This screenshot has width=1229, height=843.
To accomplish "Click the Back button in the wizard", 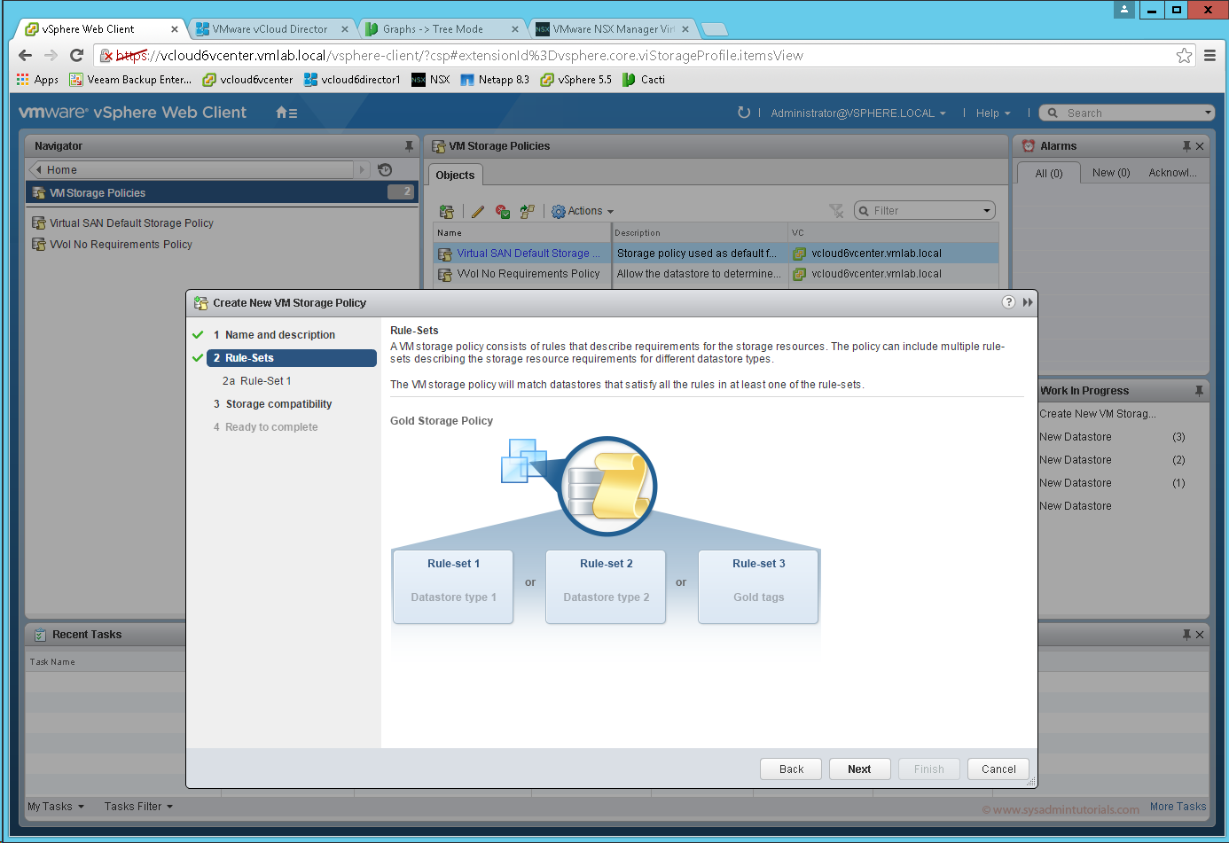I will click(x=791, y=769).
